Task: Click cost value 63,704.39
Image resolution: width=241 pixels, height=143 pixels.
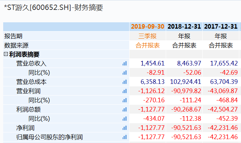Action: pyautogui.click(x=224, y=82)
